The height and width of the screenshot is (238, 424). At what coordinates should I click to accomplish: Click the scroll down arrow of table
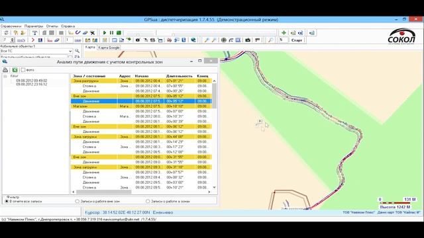[x=214, y=187]
